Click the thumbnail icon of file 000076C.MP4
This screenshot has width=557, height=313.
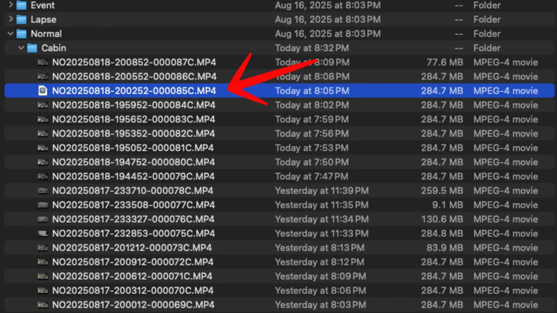pos(43,219)
